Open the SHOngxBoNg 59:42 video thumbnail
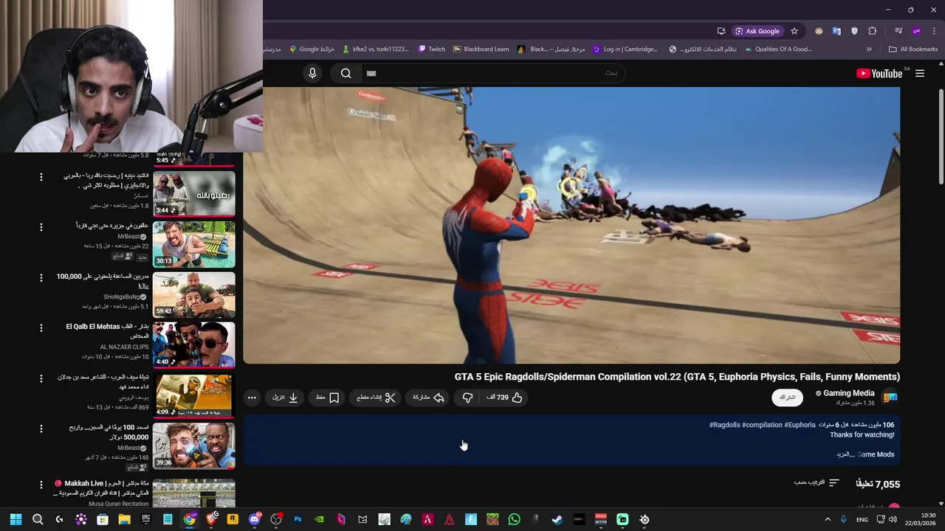 (x=194, y=294)
